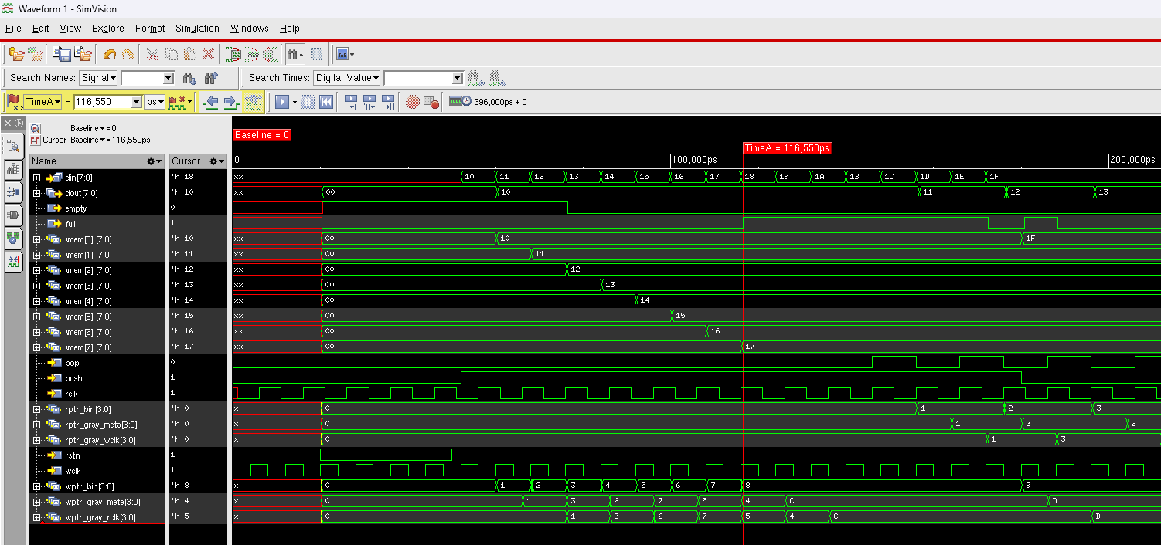
Task: Click the undo arrow icon
Action: coord(110,54)
